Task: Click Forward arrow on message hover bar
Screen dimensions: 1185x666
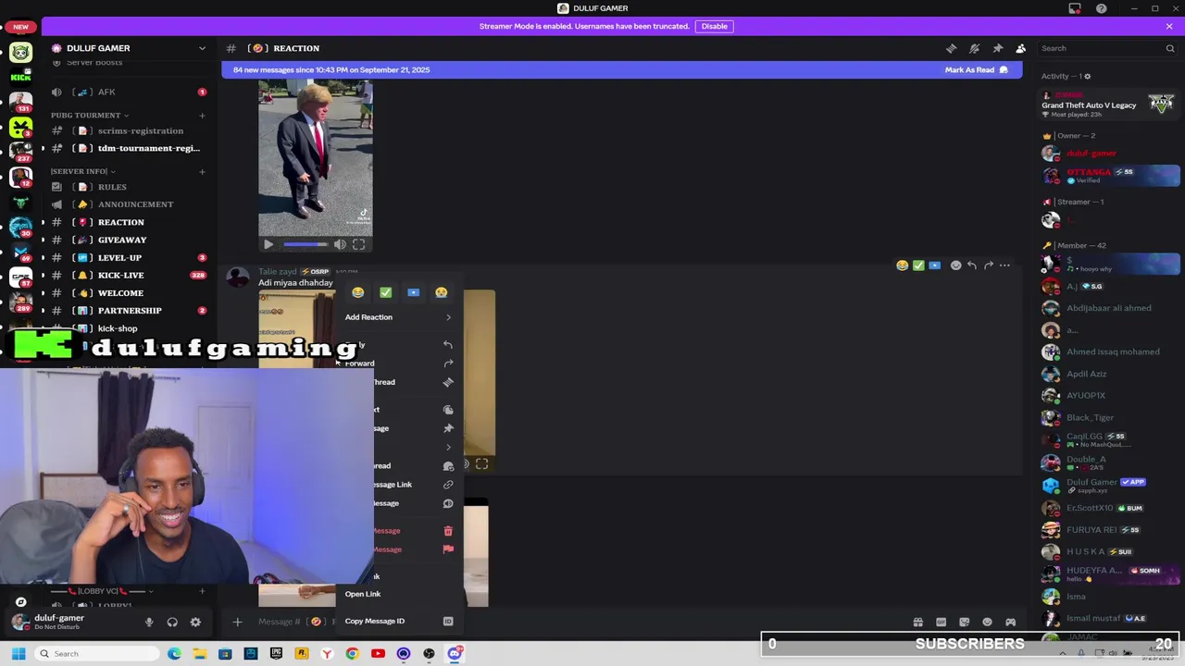Action: coord(989,265)
